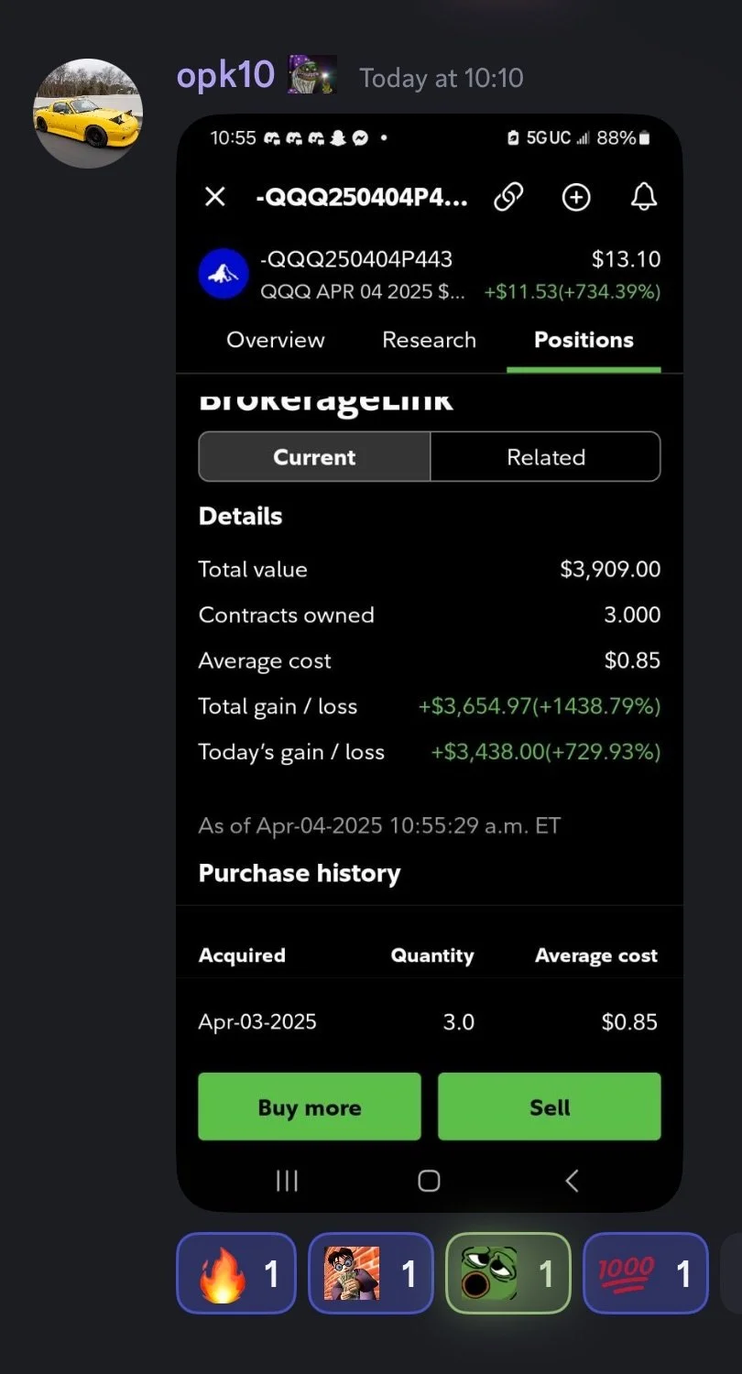This screenshot has height=1374, width=742.
Task: Tap the battery 88% status indicator
Action: [623, 137]
